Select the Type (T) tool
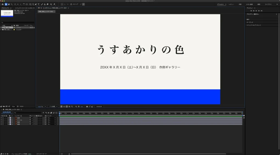This screenshot has height=155, width=280. [39, 4]
